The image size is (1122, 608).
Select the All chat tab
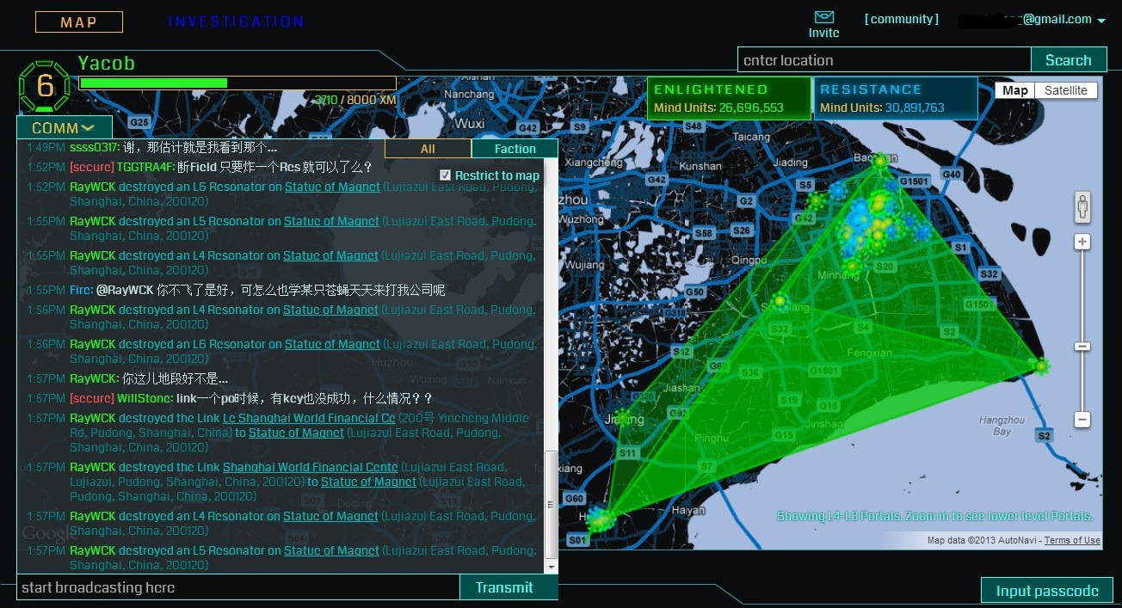click(x=428, y=149)
